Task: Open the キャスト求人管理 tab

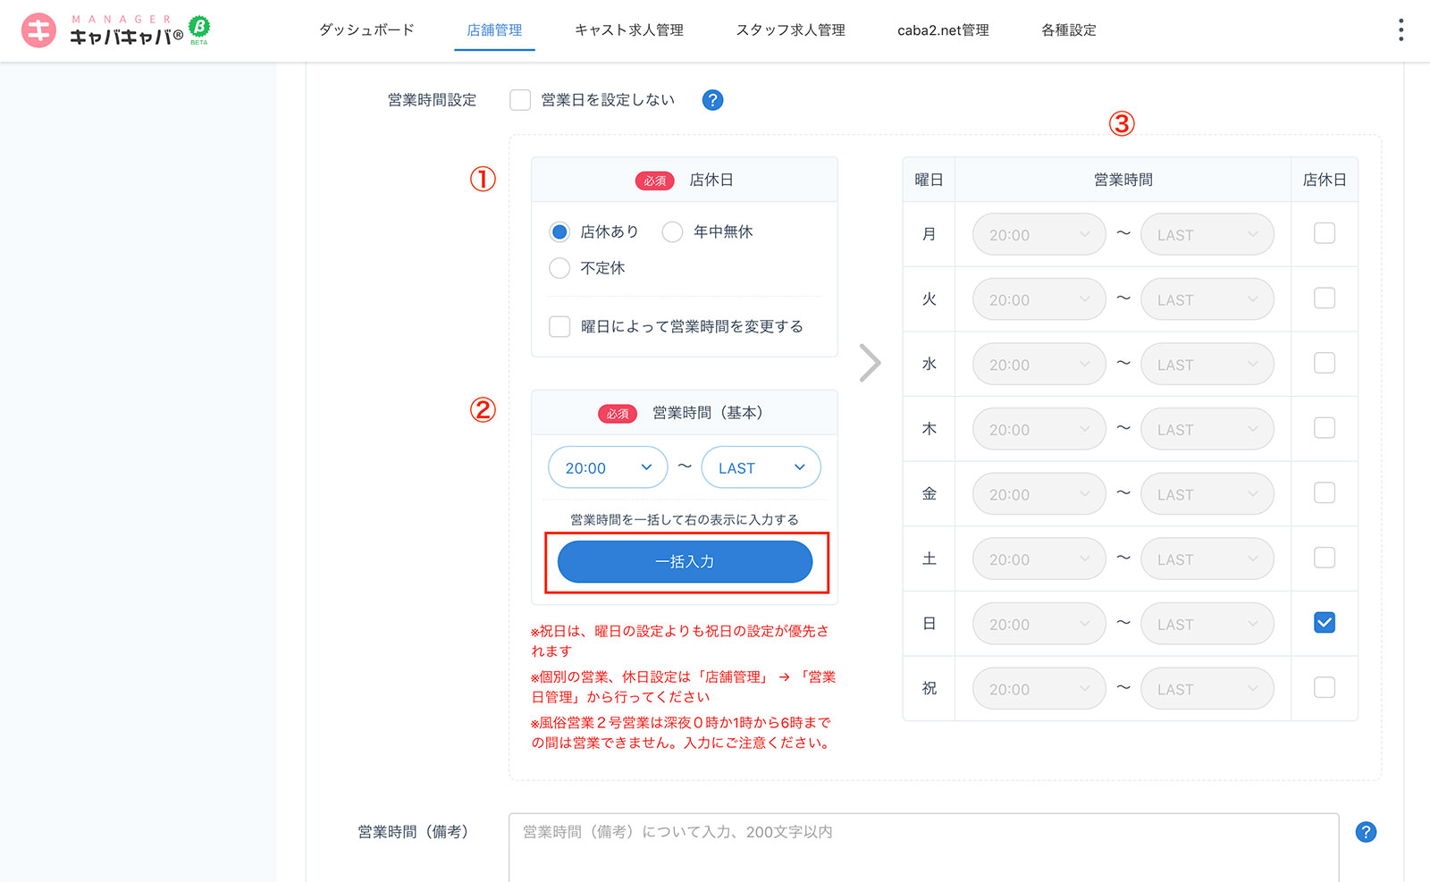Action: click(628, 30)
